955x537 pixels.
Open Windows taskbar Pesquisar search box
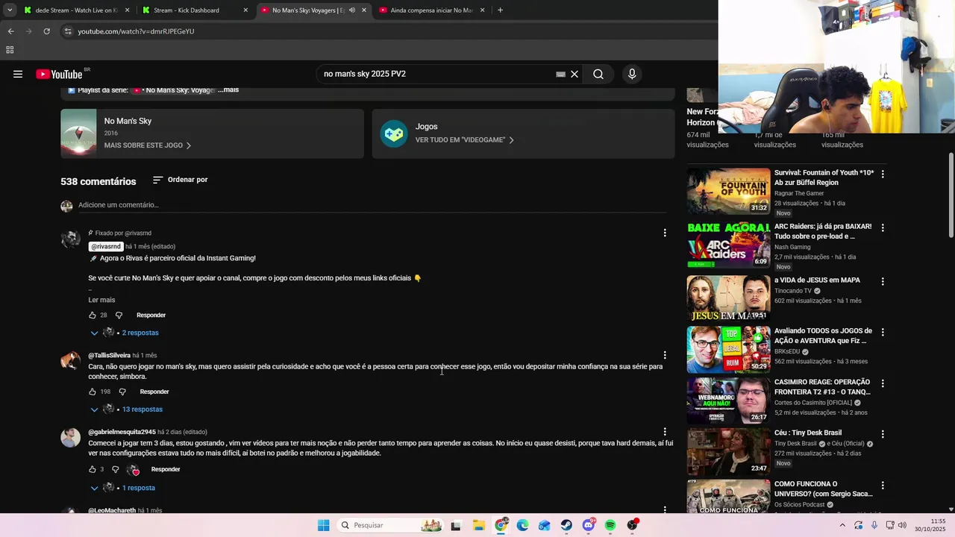pos(389,525)
